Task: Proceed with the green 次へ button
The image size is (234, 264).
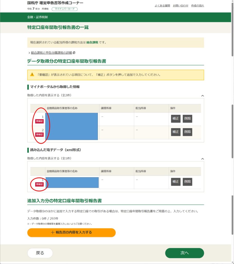Action: [184, 253]
